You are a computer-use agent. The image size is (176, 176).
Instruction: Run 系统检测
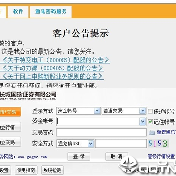coord(52,170)
